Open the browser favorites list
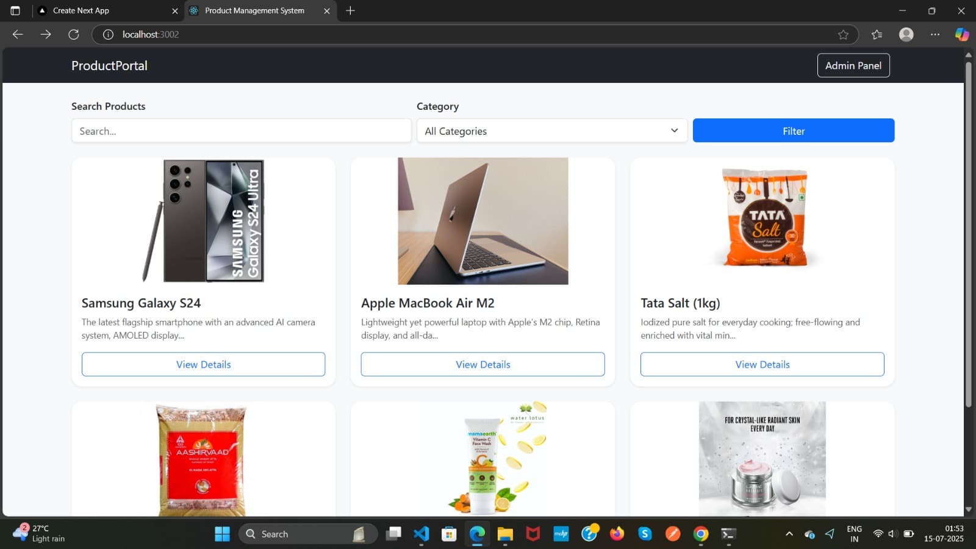Screen dimensions: 976x549 pyautogui.click(x=877, y=34)
